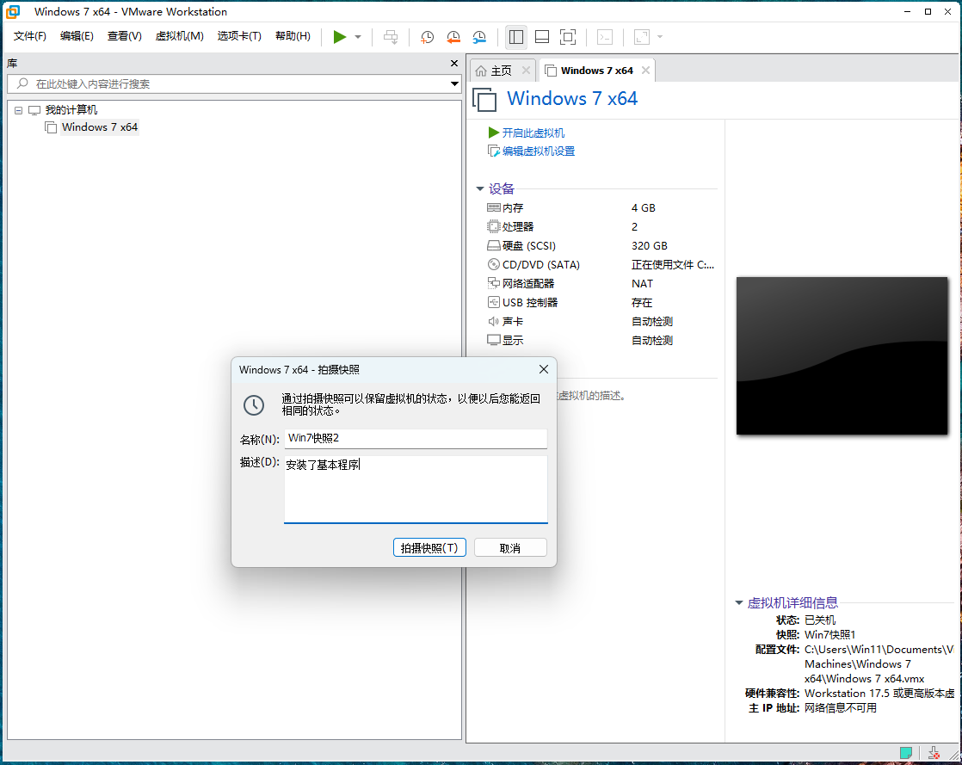
Task: Select the CD/DVD (SATA) device row
Action: [x=601, y=265]
